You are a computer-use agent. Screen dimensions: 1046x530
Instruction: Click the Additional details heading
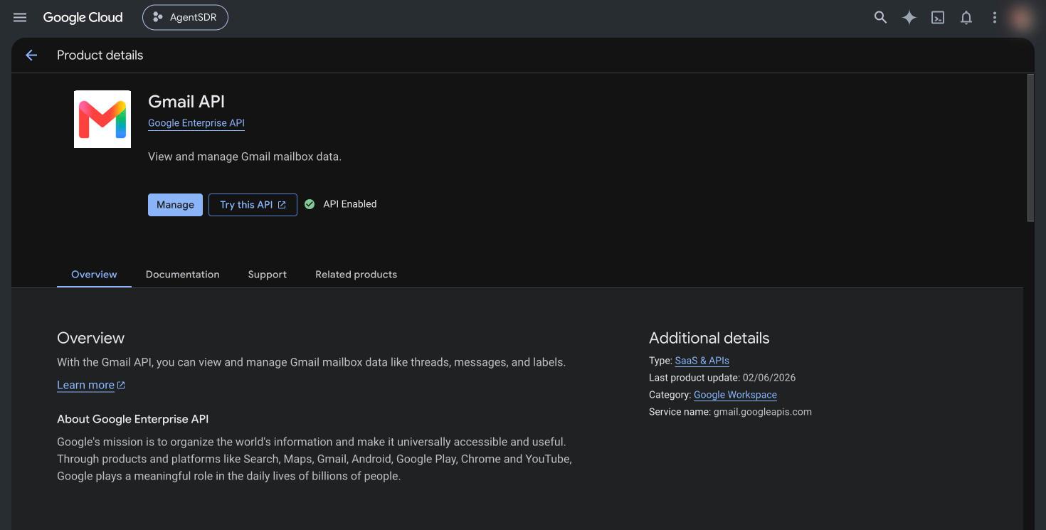(709, 338)
